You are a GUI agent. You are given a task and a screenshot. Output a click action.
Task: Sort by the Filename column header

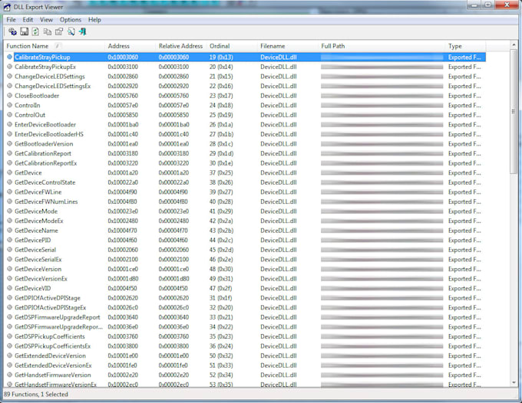[288, 46]
